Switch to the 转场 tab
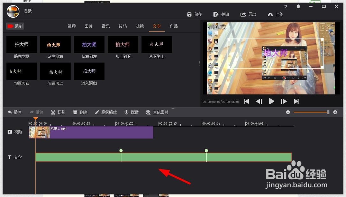The image size is (346, 197). click(x=123, y=26)
